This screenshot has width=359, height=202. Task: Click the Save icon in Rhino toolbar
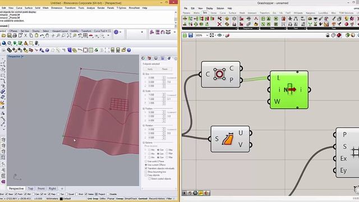pos(9,35)
